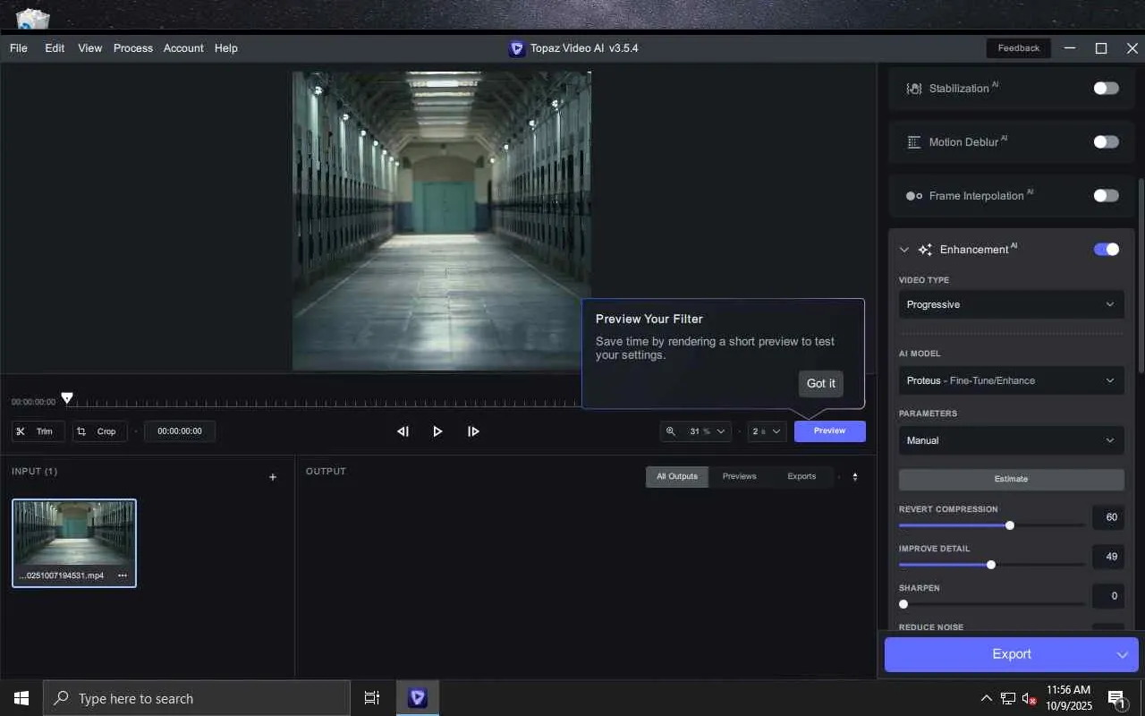Open the preview duration 2 s dropdown

[767, 431]
